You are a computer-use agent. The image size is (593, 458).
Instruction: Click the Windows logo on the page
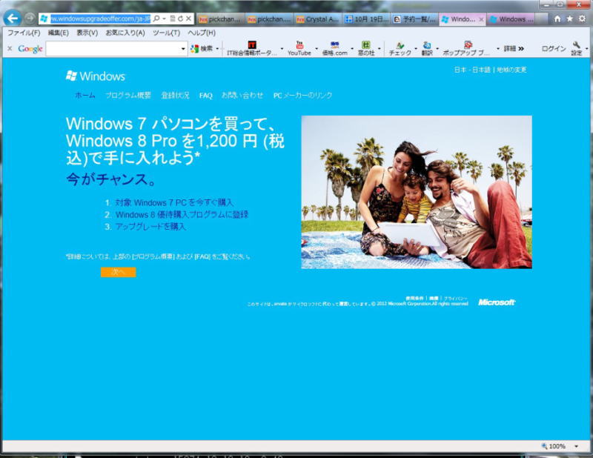[96, 76]
